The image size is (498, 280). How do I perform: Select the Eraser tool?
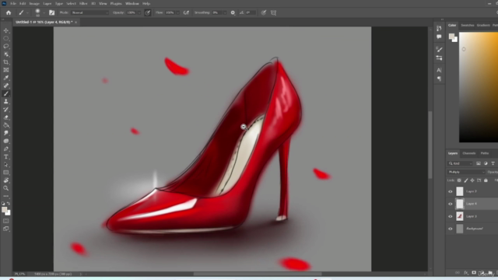[x=6, y=117]
